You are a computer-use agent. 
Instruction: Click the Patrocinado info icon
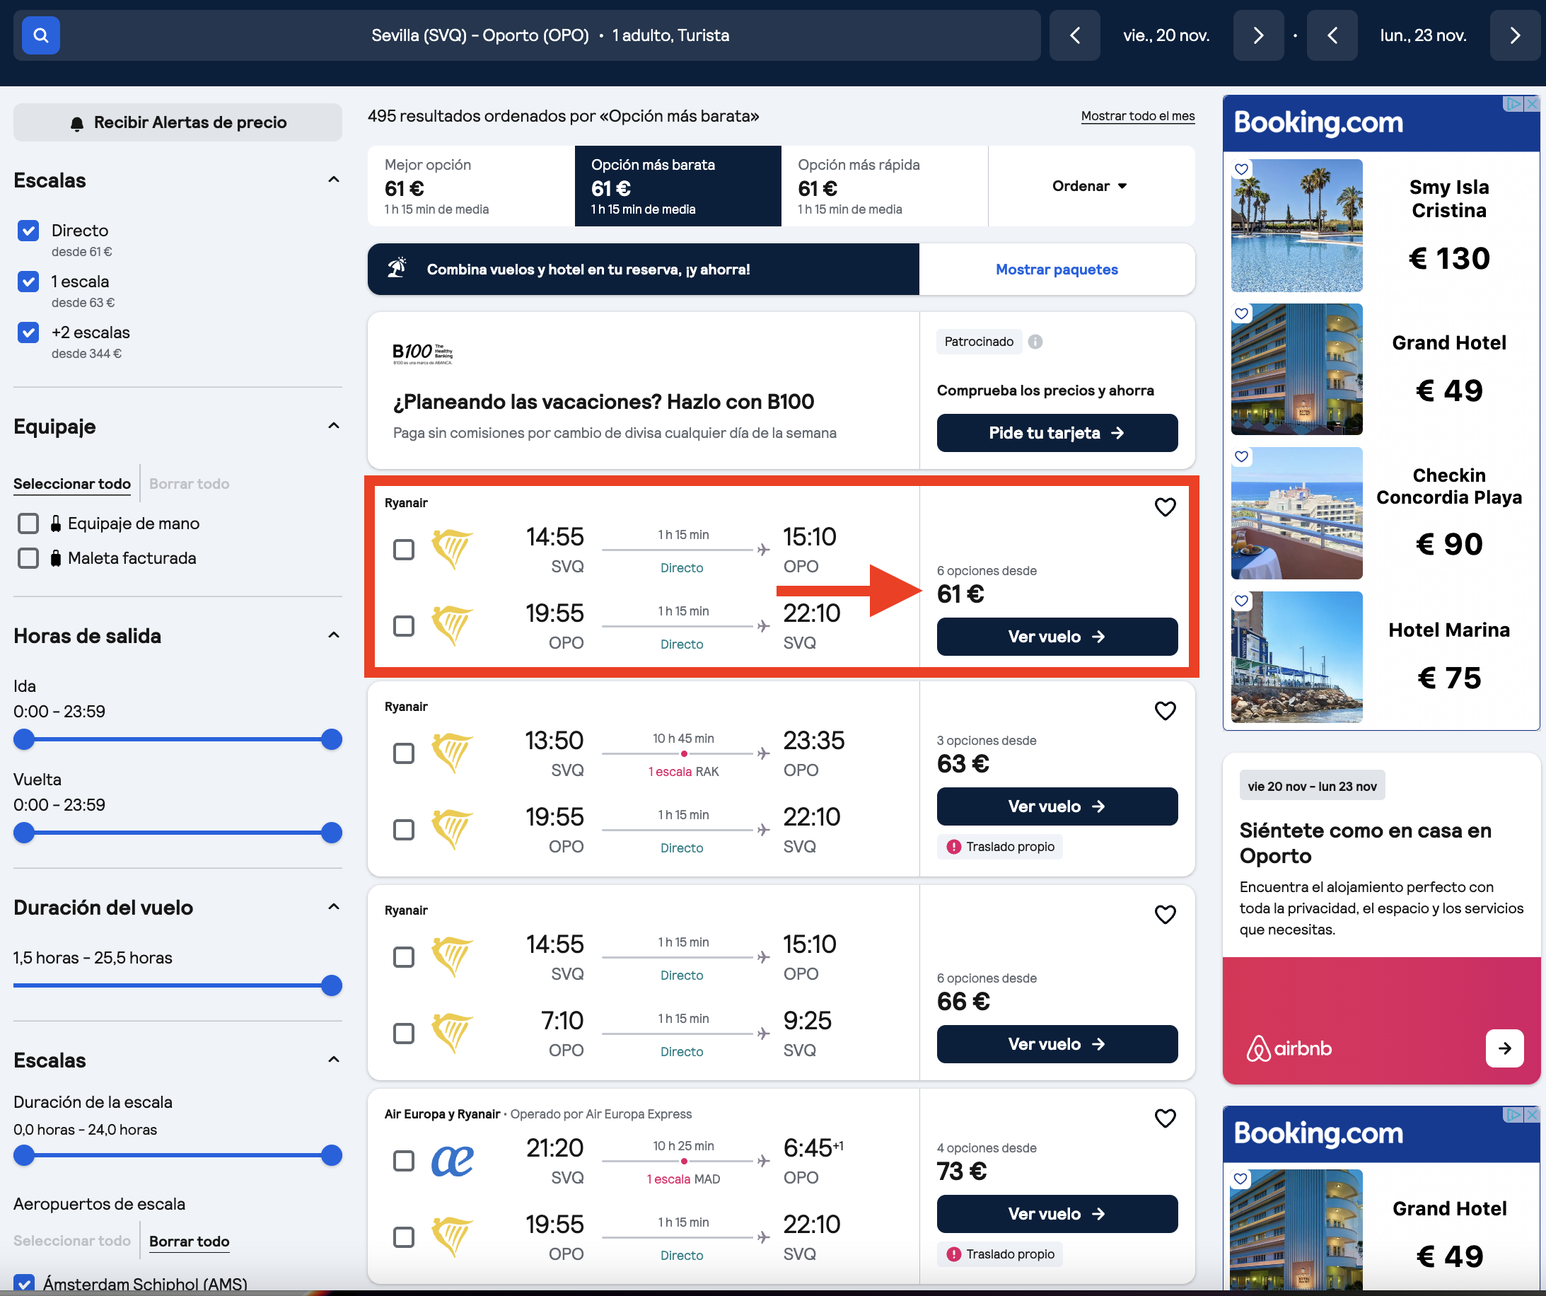tap(1035, 342)
